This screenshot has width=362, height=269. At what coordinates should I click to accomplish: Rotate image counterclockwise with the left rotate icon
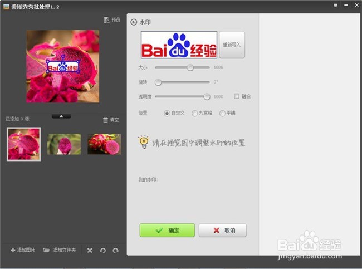[x=102, y=250]
